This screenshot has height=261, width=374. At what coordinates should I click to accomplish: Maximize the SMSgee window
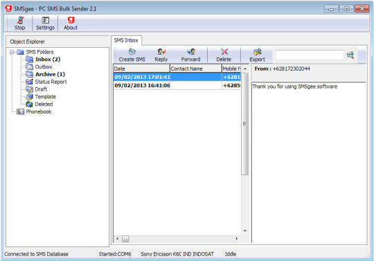346,9
